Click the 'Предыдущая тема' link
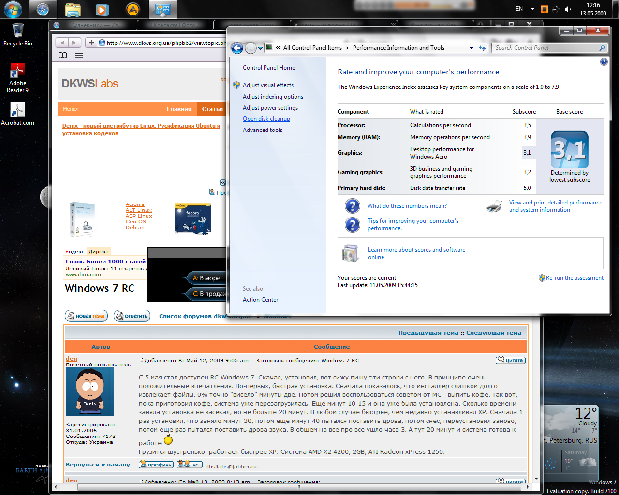 [428, 333]
